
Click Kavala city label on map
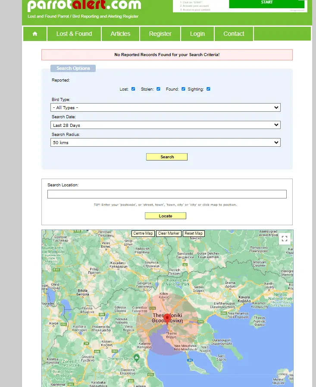click(244, 299)
